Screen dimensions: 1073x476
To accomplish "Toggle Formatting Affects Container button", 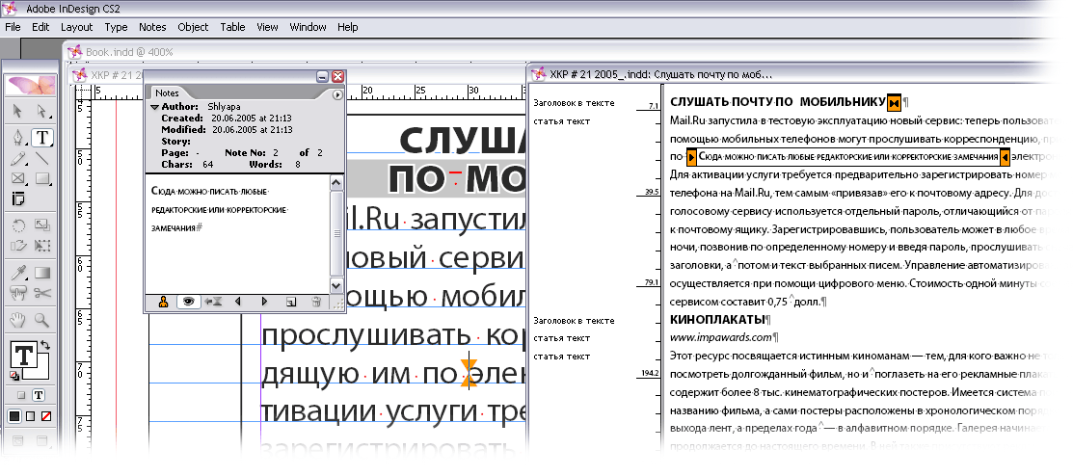I will [x=20, y=395].
